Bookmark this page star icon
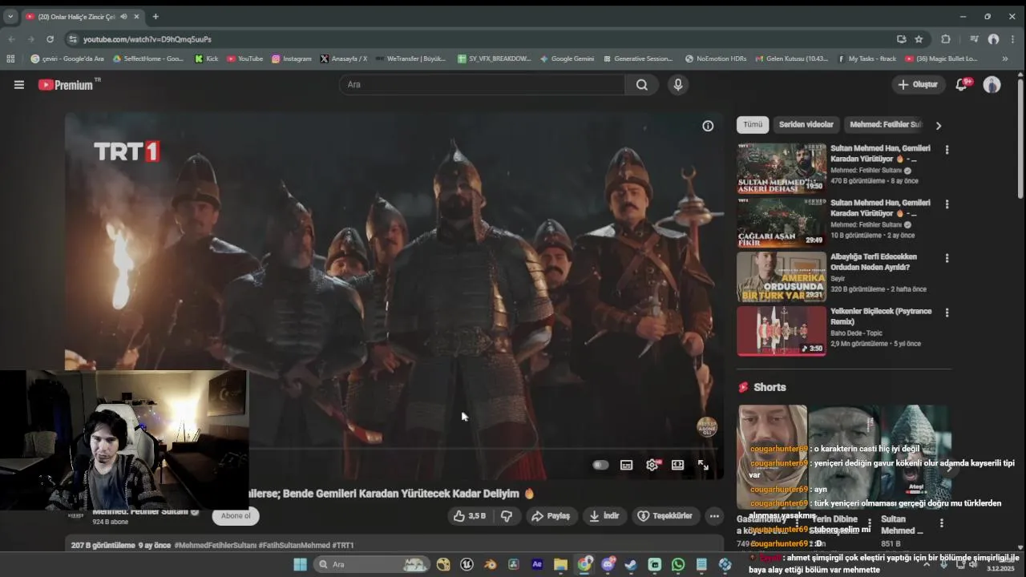 (x=919, y=39)
